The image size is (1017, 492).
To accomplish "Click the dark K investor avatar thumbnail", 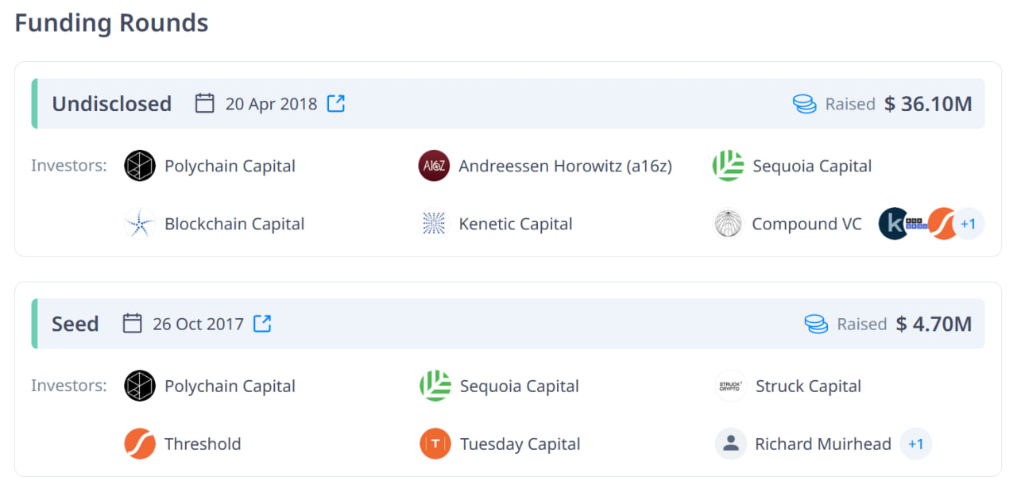I will click(892, 224).
